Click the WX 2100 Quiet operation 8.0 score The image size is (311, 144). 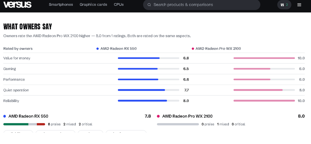(302, 90)
